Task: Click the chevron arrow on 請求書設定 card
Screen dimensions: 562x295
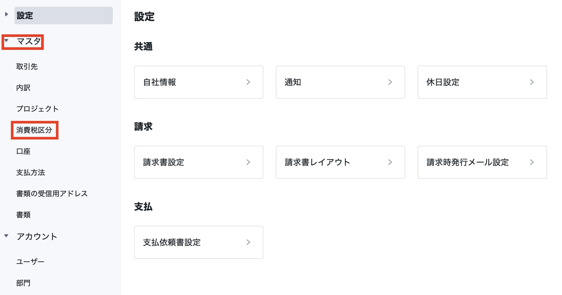Action: click(x=248, y=162)
